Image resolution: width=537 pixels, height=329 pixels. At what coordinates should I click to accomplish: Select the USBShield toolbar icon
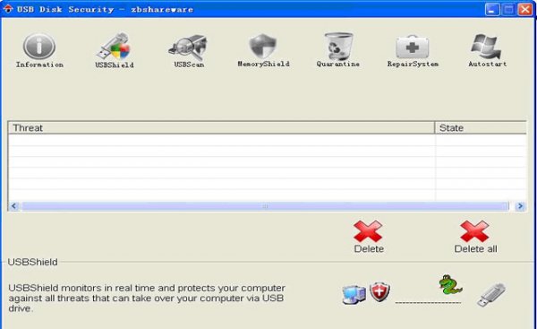pos(115,47)
